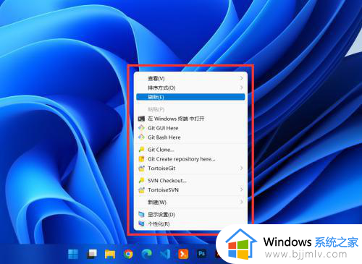This screenshot has width=362, height=264.
Task: Click the Windows Terminal icon in menu
Action: click(141, 119)
